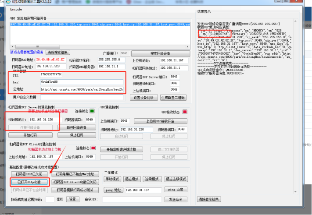
Task: Click the 设置设备网络 button
Action: [x=143, y=98]
